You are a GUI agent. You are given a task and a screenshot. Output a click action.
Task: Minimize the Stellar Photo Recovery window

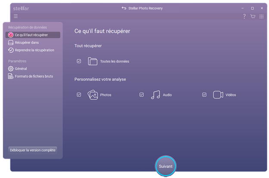(243, 8)
